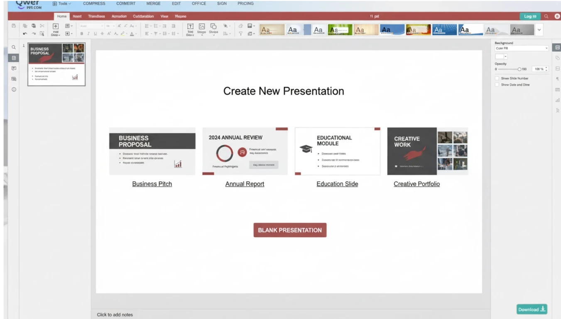Switch to the Home ribbon tab
The height and width of the screenshot is (319, 561).
coord(62,16)
